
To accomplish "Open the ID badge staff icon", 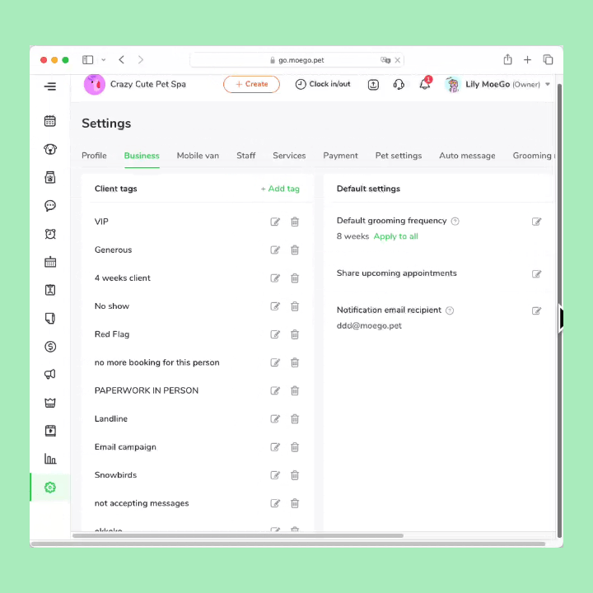I will pyautogui.click(x=50, y=290).
